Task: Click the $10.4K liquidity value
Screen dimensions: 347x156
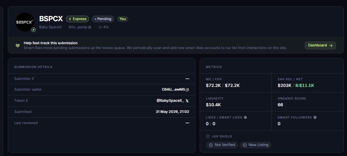Action: tap(213, 105)
